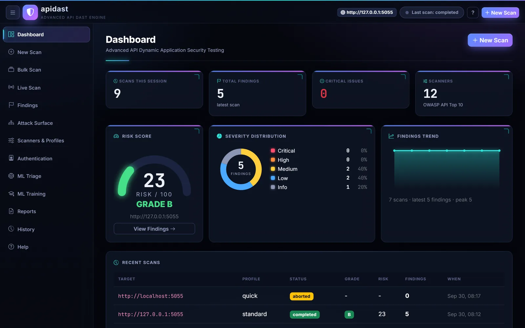
Task: Click the Reports document icon
Action: click(x=11, y=211)
